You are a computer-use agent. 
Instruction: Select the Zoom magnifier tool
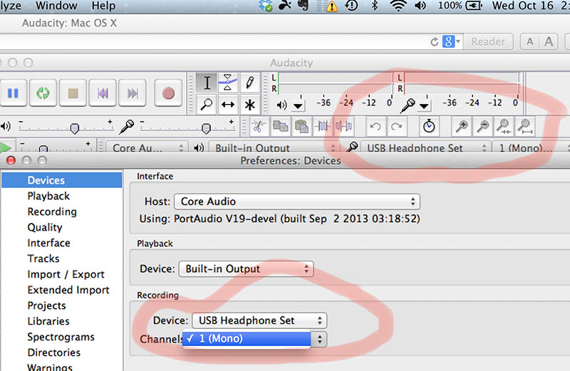207,105
